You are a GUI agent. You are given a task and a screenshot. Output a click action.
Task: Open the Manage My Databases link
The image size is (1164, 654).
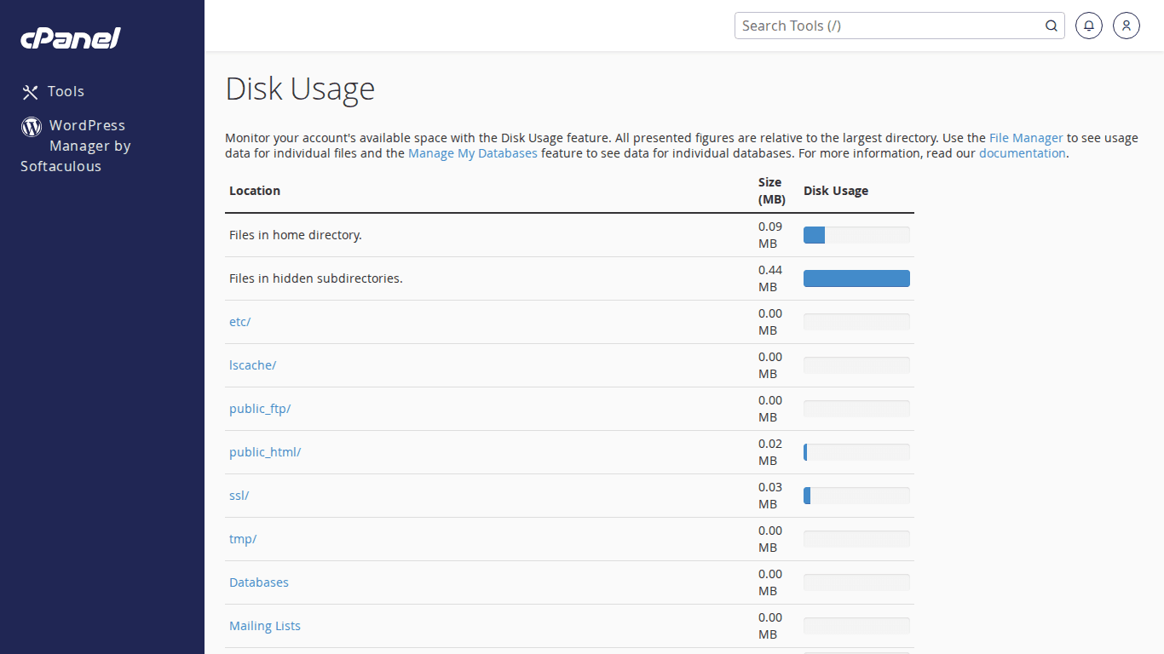click(472, 153)
